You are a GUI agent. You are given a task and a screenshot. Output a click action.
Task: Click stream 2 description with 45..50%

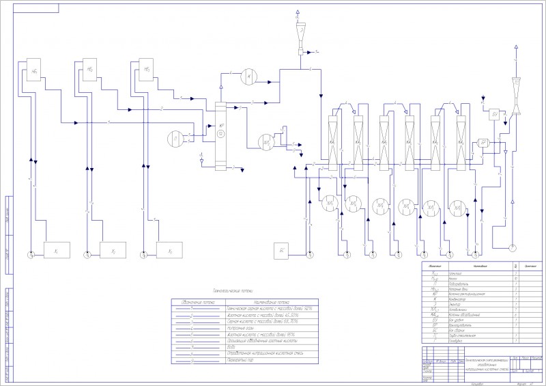[x=263, y=315]
